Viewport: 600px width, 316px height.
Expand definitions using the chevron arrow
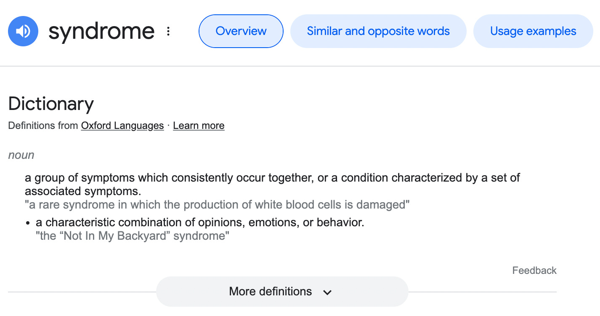pyautogui.click(x=327, y=292)
